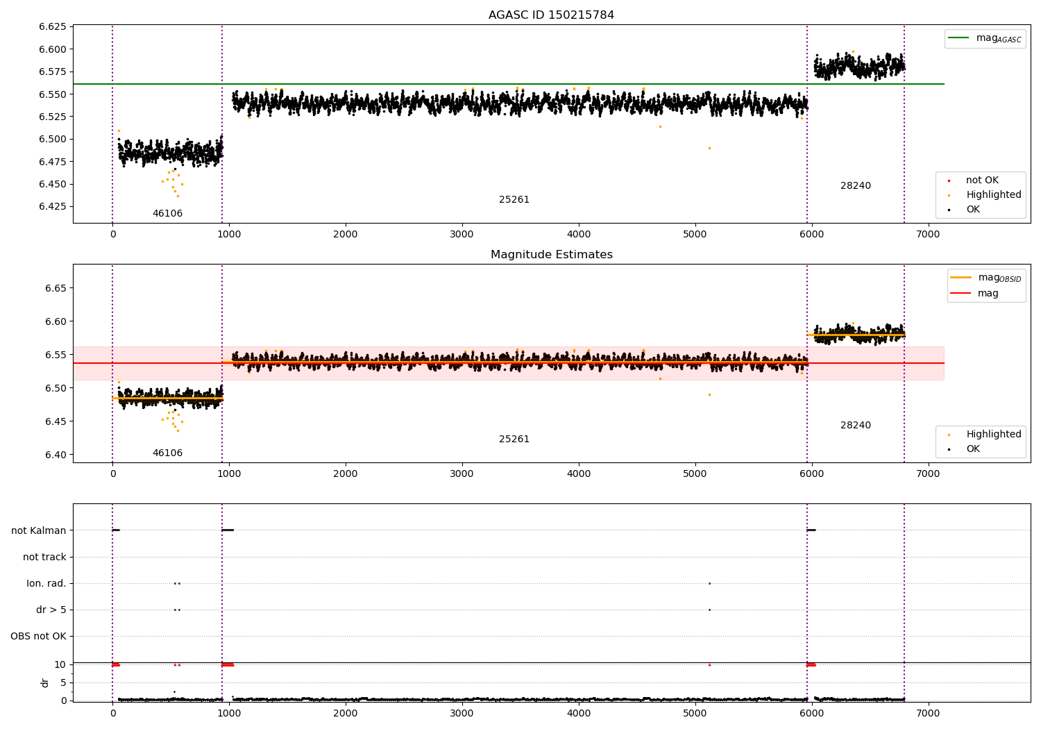The width and height of the screenshot is (1041, 729).
Task: Click the mag OBSID legend label in the middle panel
Action: (x=999, y=278)
